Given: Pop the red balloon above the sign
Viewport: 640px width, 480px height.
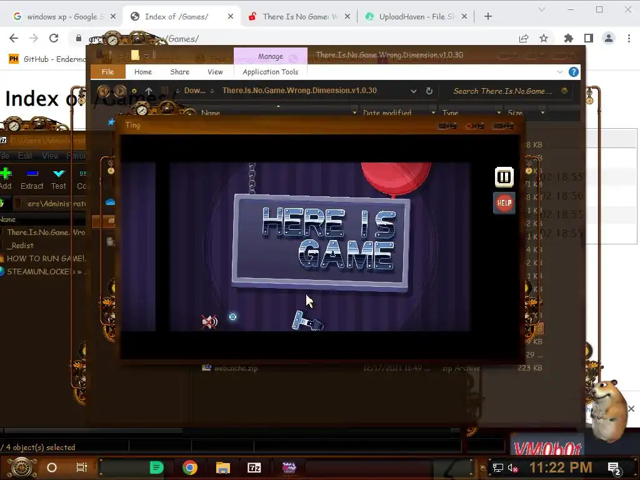Looking at the screenshot, I should click(396, 177).
